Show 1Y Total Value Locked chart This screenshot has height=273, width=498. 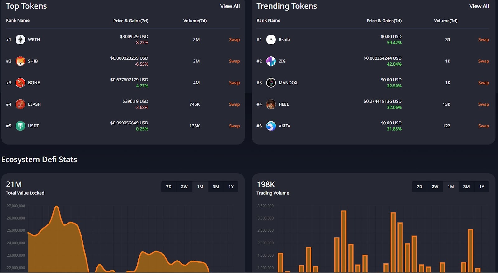pyautogui.click(x=231, y=187)
